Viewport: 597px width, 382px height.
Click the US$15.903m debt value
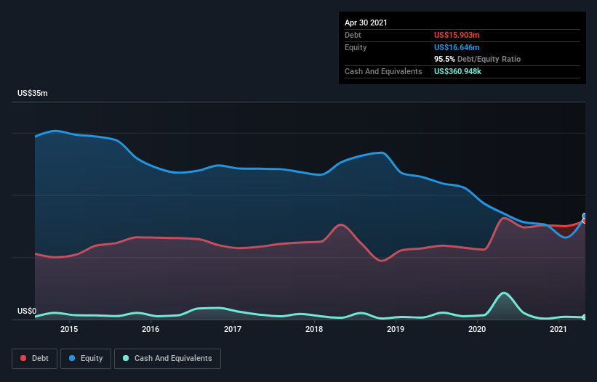click(x=457, y=35)
